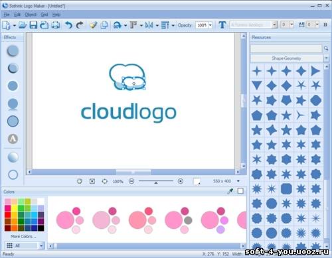Open the Opacity percentage dropdown

210,25
